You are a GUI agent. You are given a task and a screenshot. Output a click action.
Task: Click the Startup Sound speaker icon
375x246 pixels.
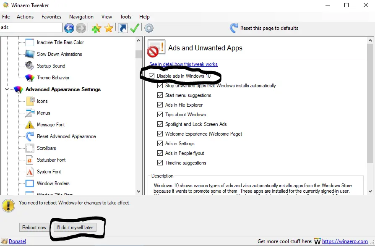pos(29,66)
